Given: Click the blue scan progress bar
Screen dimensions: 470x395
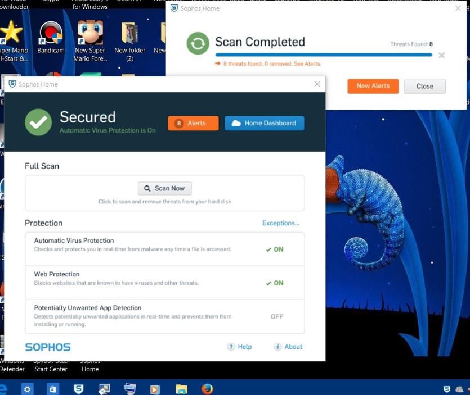Looking at the screenshot, I should (324, 55).
